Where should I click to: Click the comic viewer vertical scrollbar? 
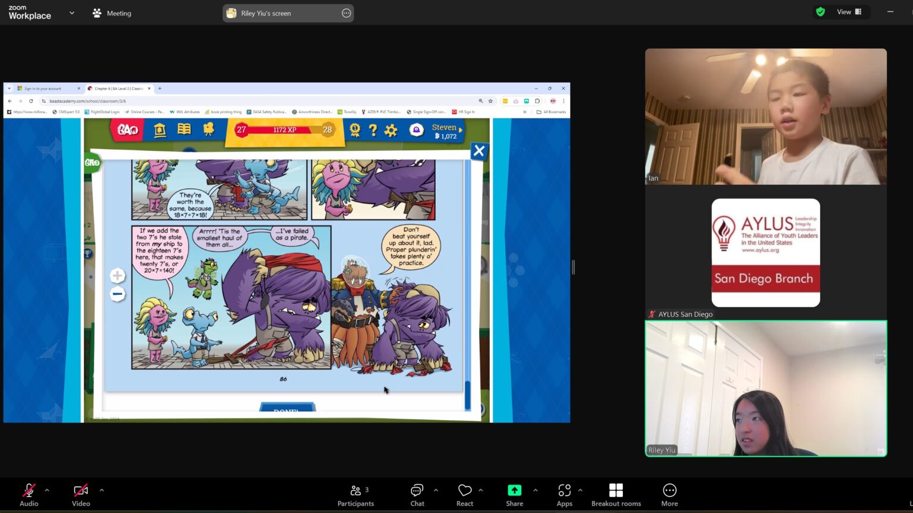(x=467, y=395)
